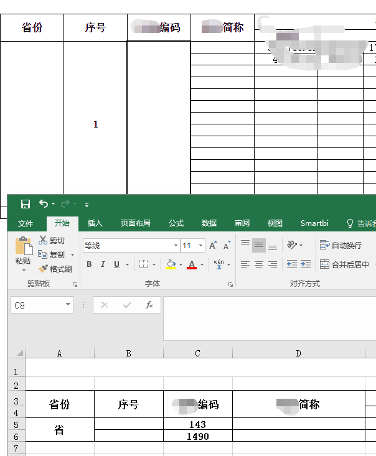Screen dimensions: 376x456
Task: Toggle 自动换行 wrap text
Action: (x=341, y=246)
